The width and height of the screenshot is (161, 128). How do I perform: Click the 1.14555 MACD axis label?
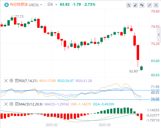pyautogui.click(x=153, y=110)
